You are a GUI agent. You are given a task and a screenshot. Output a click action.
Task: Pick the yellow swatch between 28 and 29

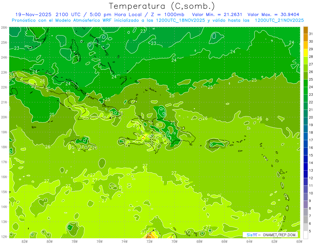[x=306, y=53]
